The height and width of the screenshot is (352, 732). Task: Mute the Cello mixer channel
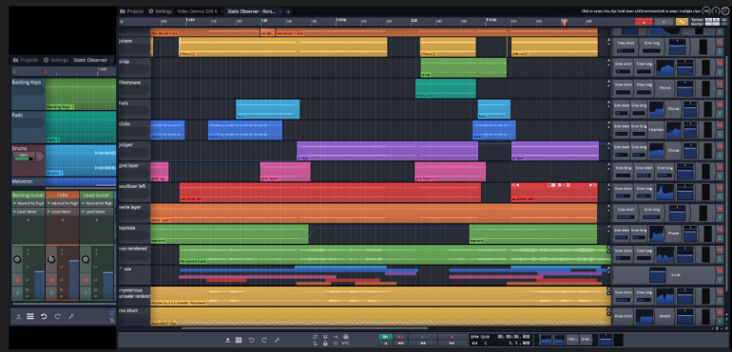[51, 280]
